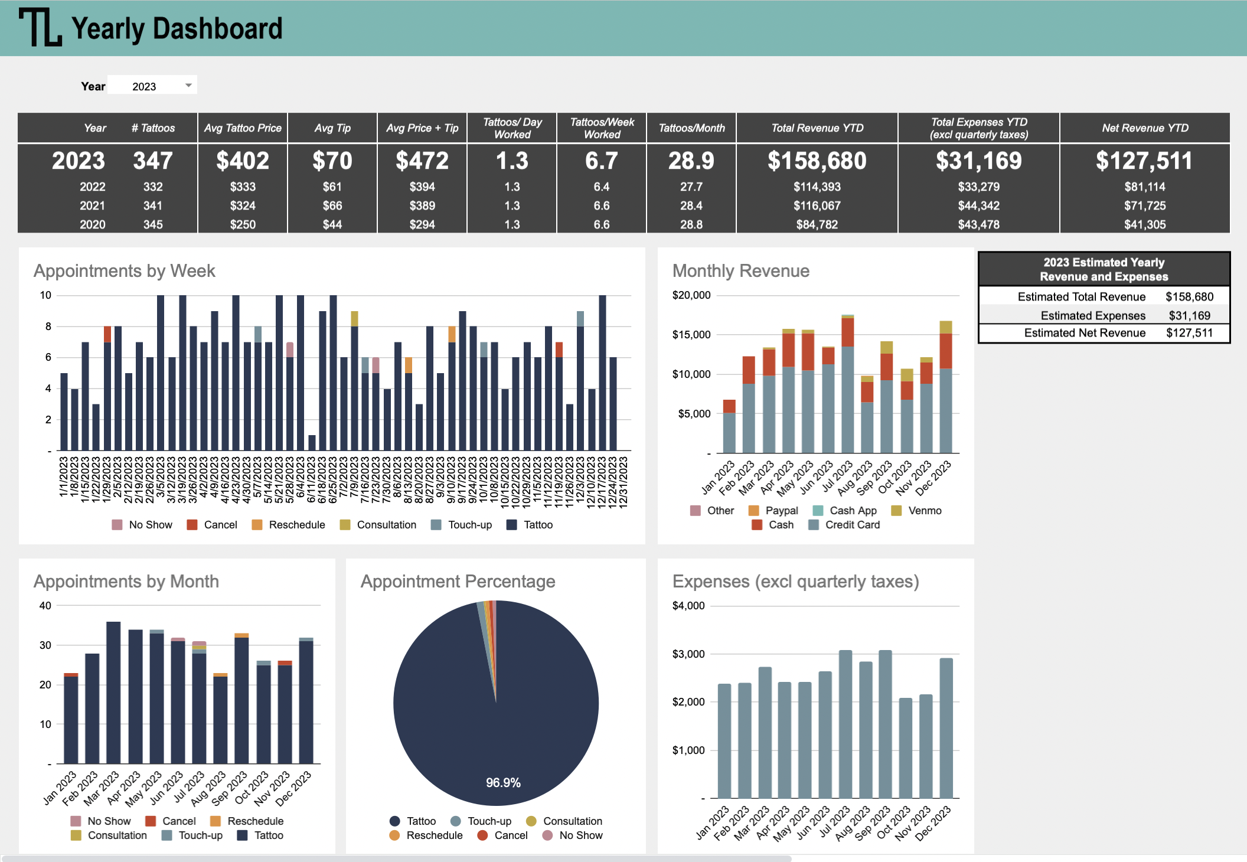Click the No Show legend swatch in Appointments by Week
This screenshot has height=862, width=1247.
click(117, 525)
